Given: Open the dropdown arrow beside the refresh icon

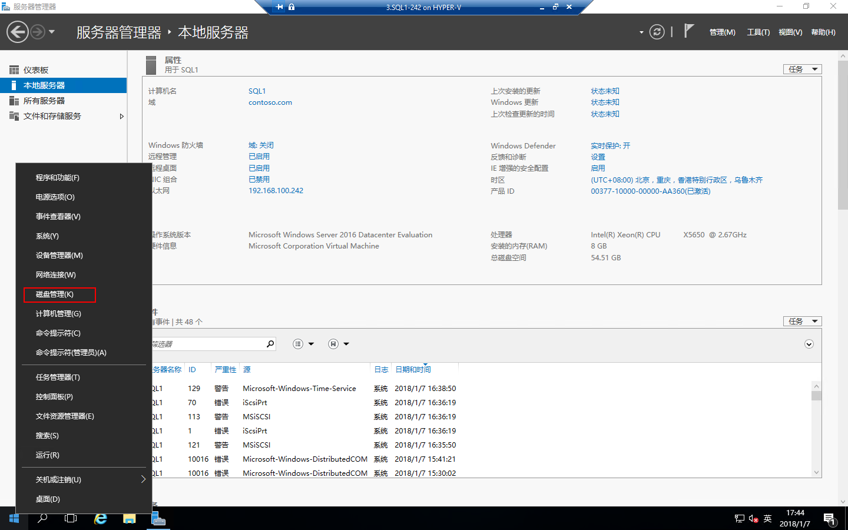Looking at the screenshot, I should click(641, 32).
